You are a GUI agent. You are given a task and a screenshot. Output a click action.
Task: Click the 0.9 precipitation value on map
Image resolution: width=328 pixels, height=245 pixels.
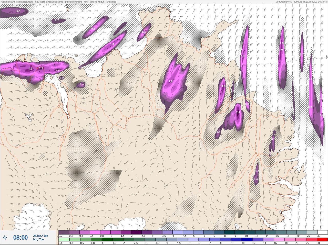point(310,107)
